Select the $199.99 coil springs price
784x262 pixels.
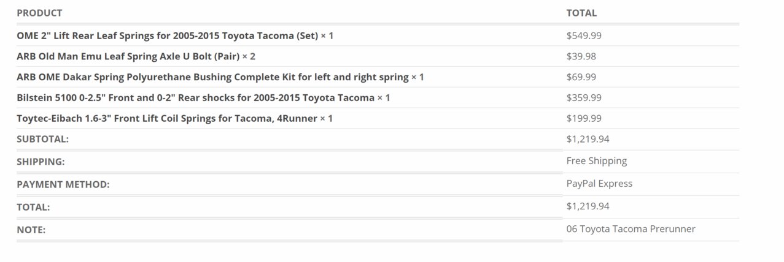pyautogui.click(x=584, y=118)
